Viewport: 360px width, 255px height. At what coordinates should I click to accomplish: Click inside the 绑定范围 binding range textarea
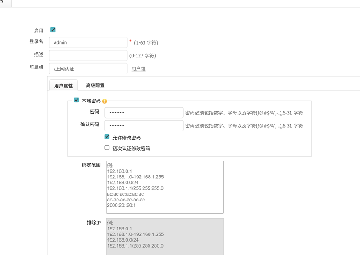tap(165, 187)
